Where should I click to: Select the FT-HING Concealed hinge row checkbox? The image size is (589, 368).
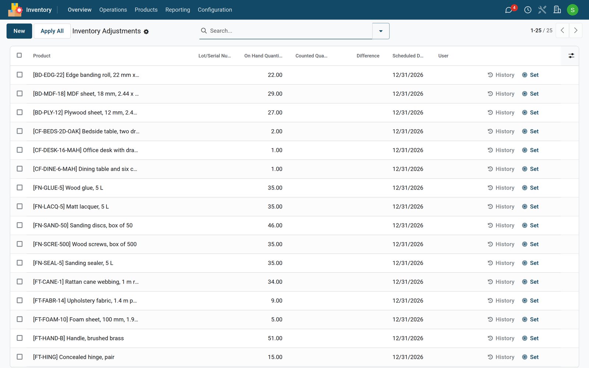pos(20,357)
